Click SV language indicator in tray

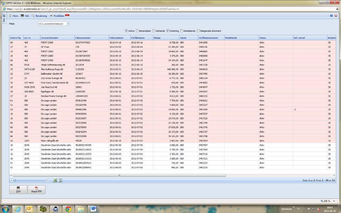point(299,209)
